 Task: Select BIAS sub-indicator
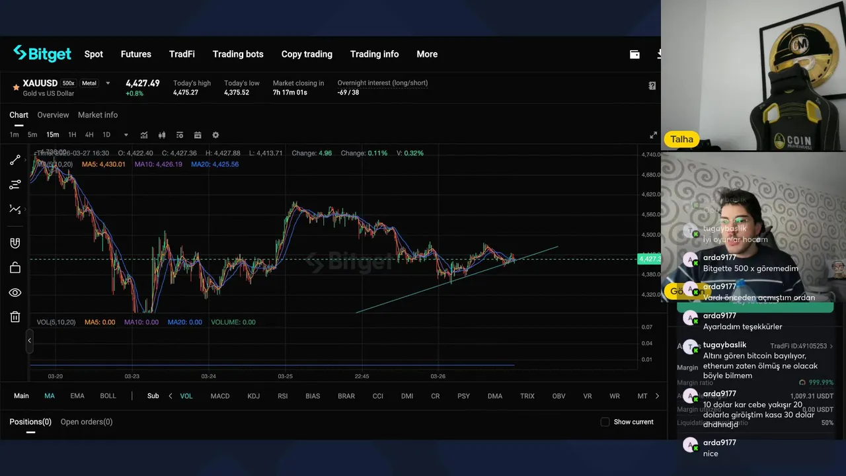313,396
